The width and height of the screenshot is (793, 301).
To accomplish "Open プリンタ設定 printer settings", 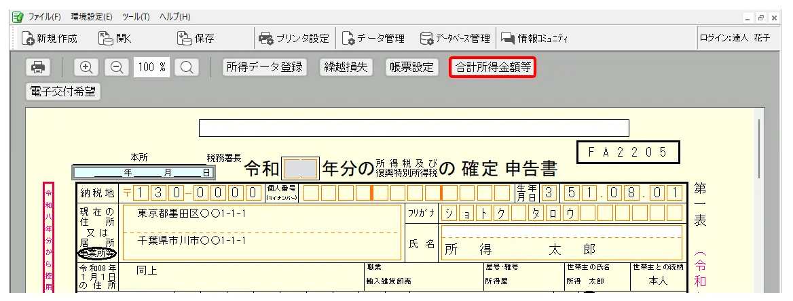I will click(x=294, y=39).
